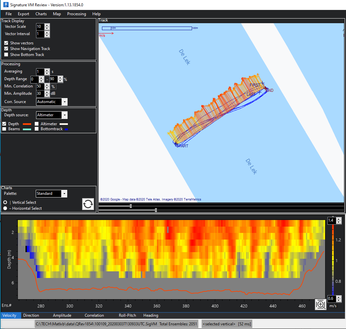The image size is (346, 329).
Task: Click the percent unit button beside Min. Correlation
Action: (x=53, y=86)
